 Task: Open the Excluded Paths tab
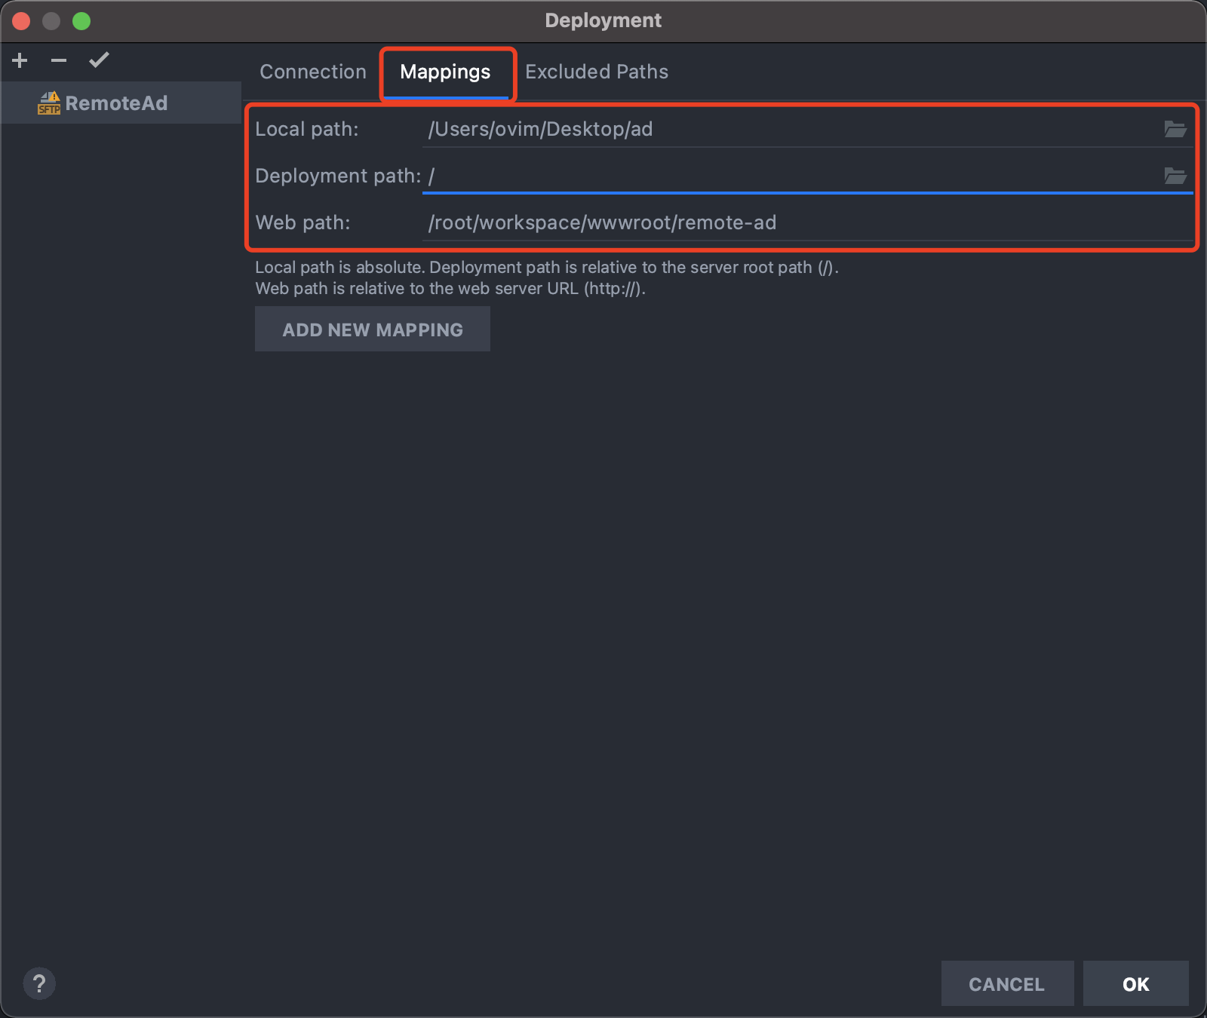[597, 72]
